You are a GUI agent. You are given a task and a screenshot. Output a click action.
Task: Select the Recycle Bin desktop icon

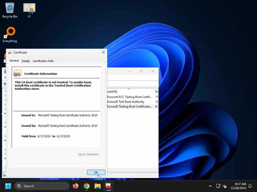10,10
